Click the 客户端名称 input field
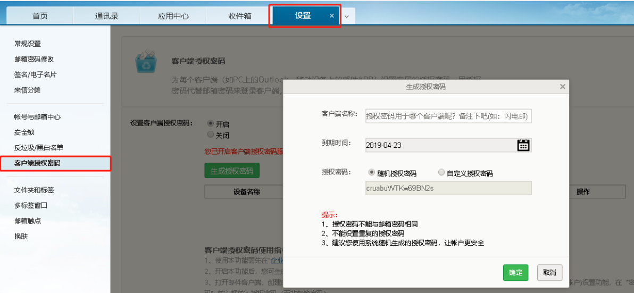 tap(448, 116)
